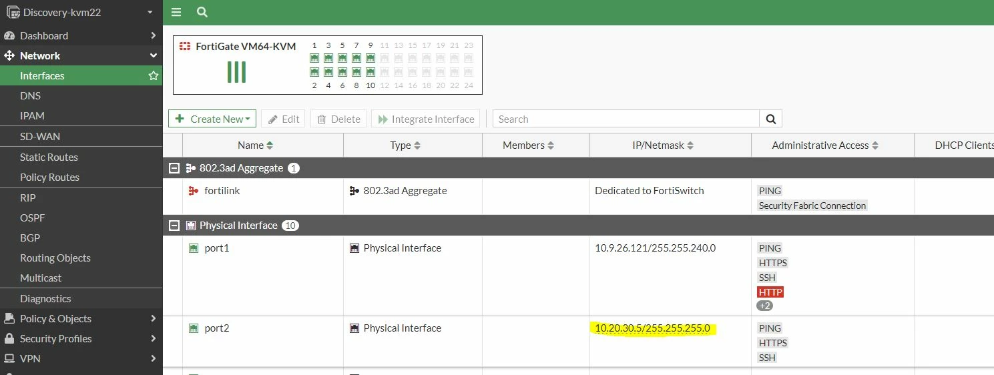Toggle the favorite star on Interfaces
Screen dimensions: 994x375
coord(154,75)
